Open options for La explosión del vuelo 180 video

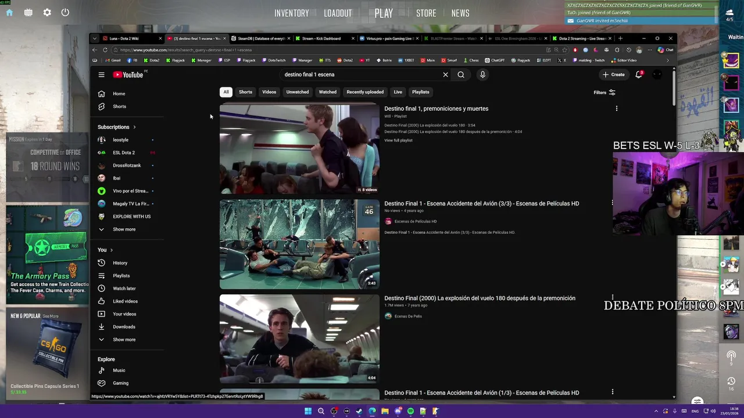pyautogui.click(x=612, y=297)
